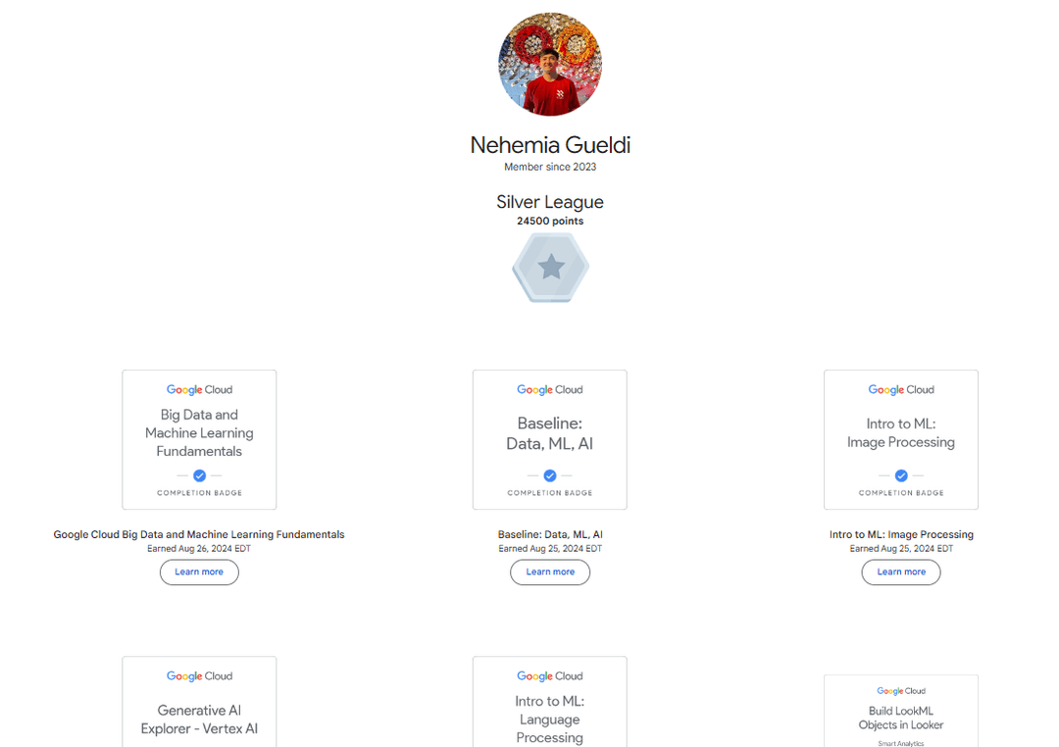Open the Intro to ML: Image Processing card
The height and width of the screenshot is (747, 1059).
(x=901, y=440)
